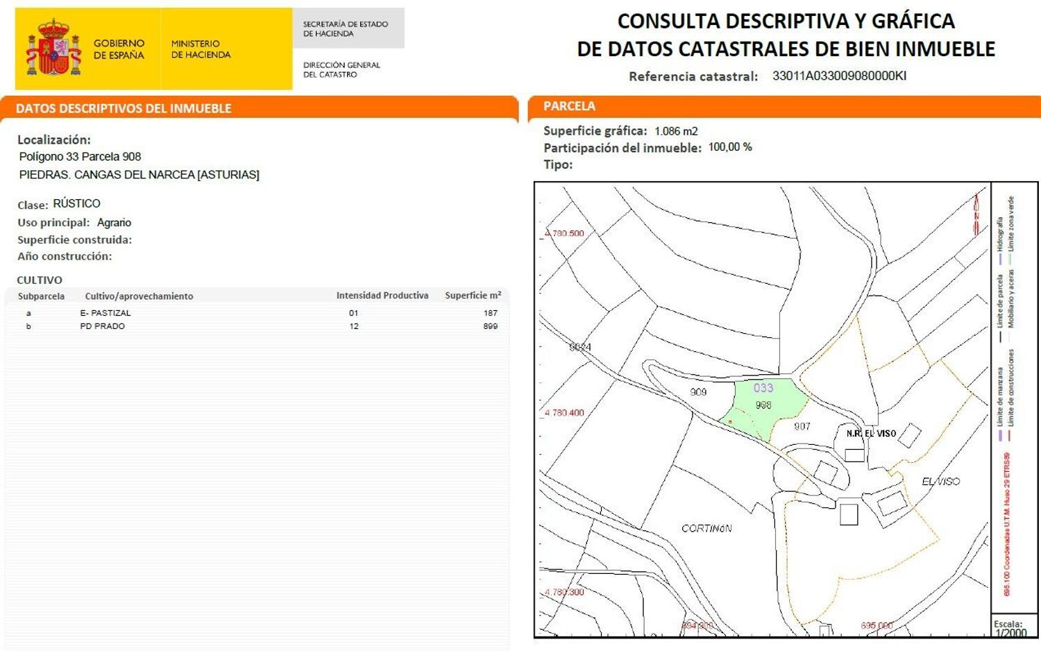The height and width of the screenshot is (651, 1041).
Task: Expand the Secretaría de Estado de Hacienda header
Action: coord(347,28)
